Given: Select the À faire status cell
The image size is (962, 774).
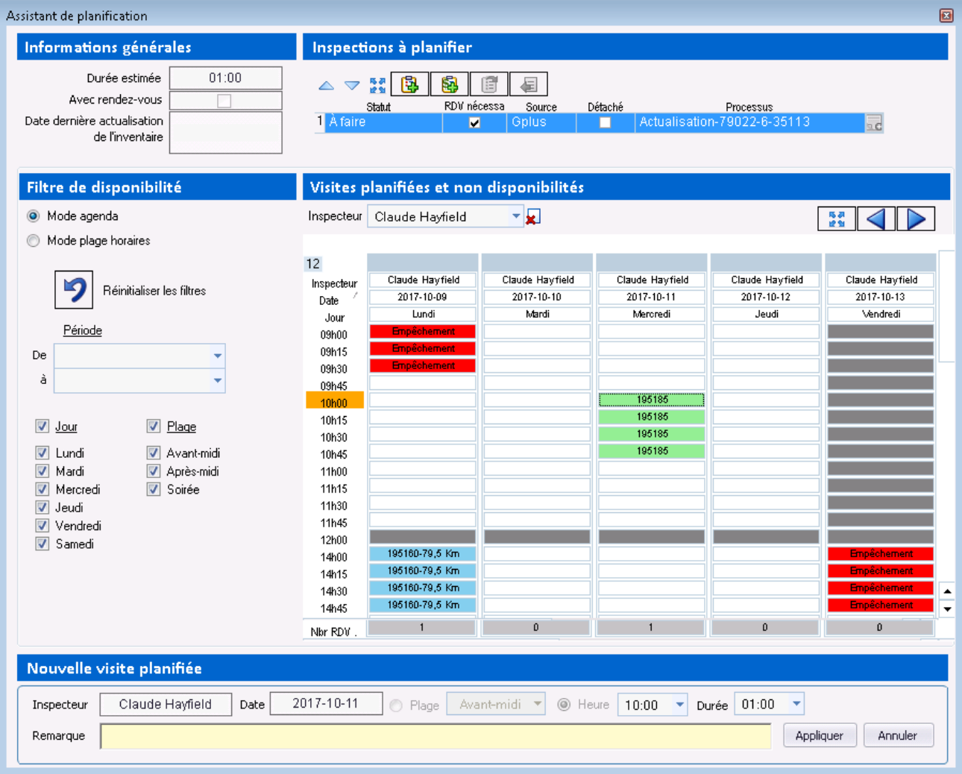Looking at the screenshot, I should pyautogui.click(x=385, y=122).
